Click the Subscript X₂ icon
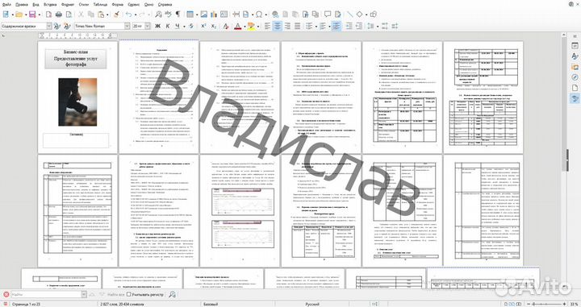Screen dimensions: 581x307 [213, 26]
